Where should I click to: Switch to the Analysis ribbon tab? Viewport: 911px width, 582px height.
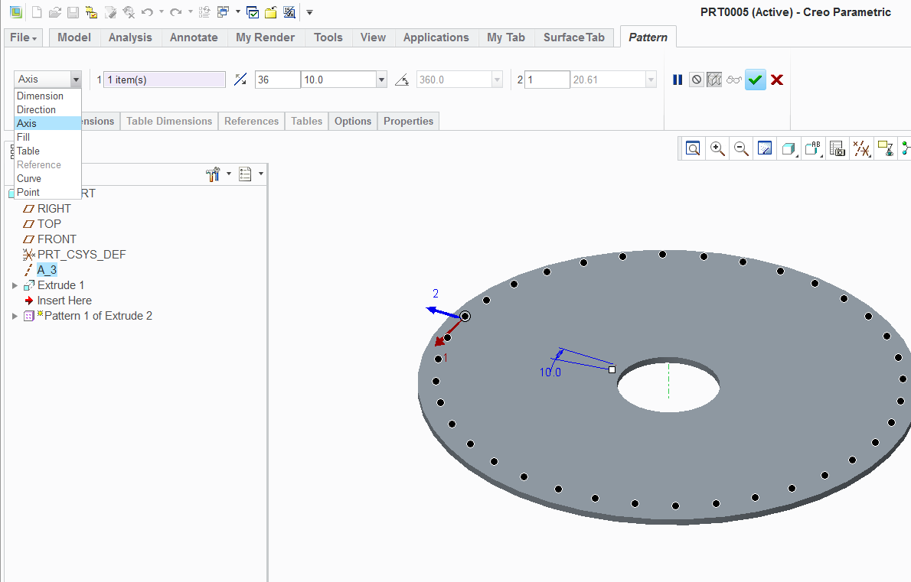click(x=130, y=37)
